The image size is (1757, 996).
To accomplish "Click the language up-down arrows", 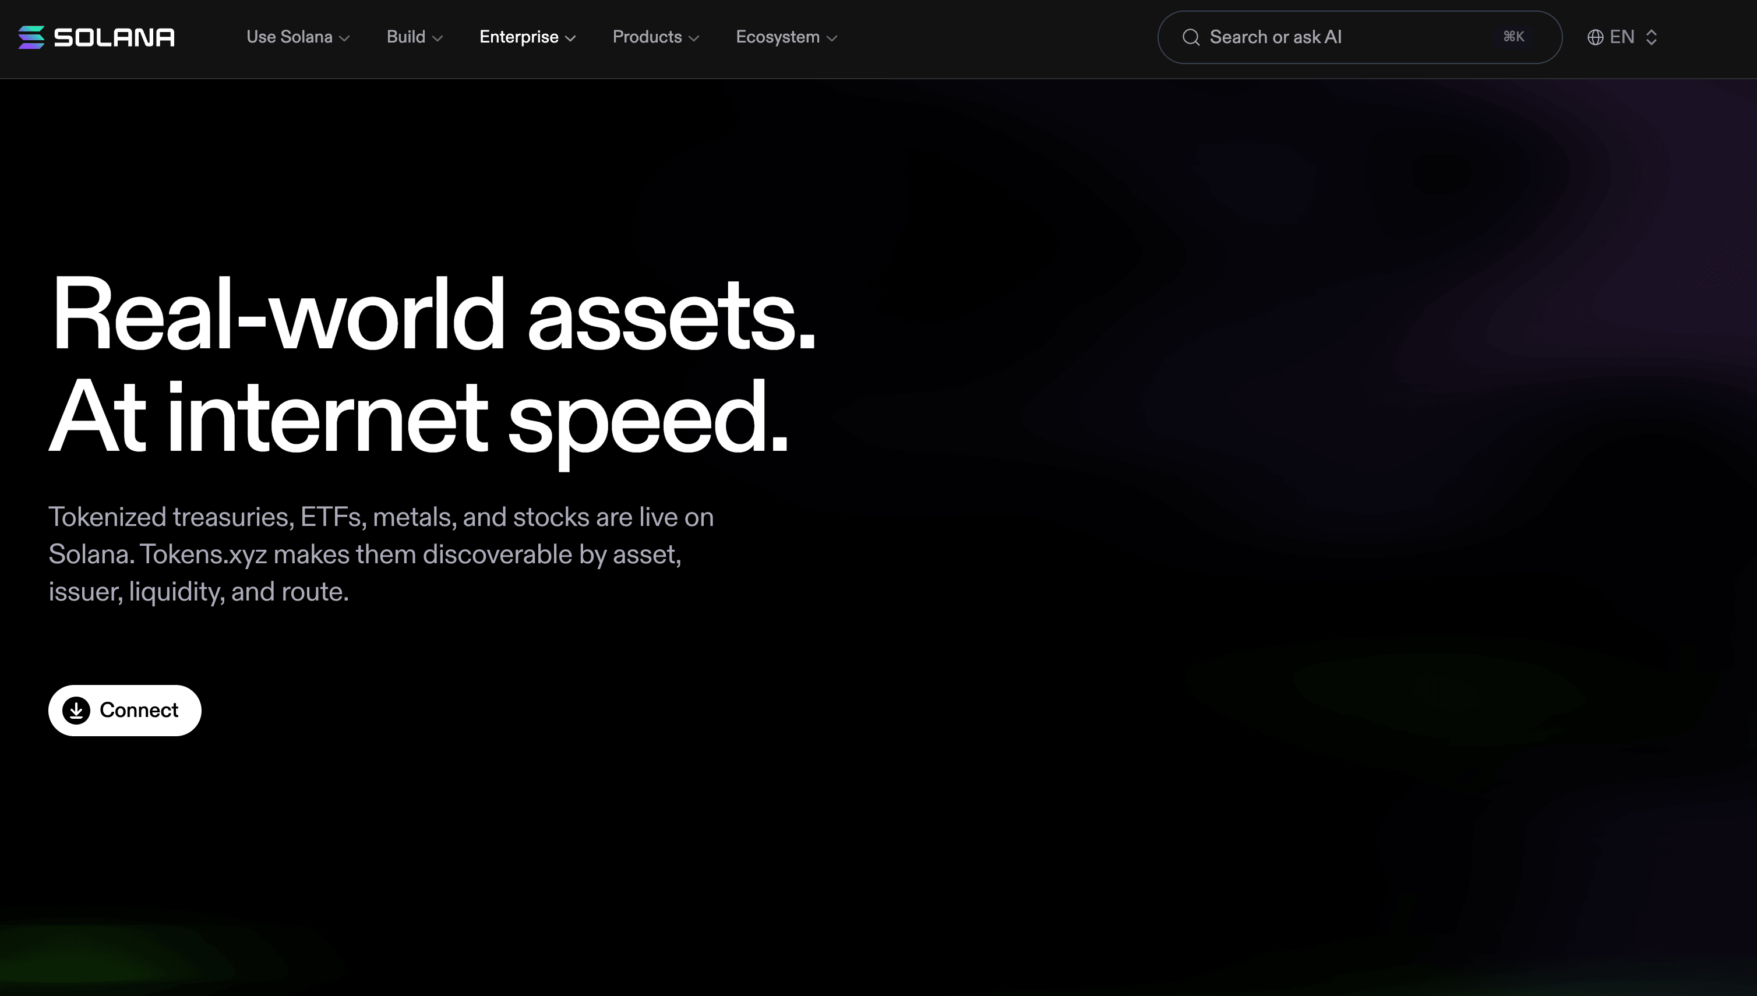I will tap(1651, 37).
